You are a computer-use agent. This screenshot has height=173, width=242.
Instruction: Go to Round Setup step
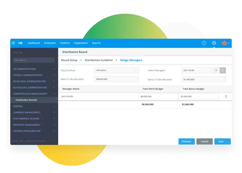(69, 60)
